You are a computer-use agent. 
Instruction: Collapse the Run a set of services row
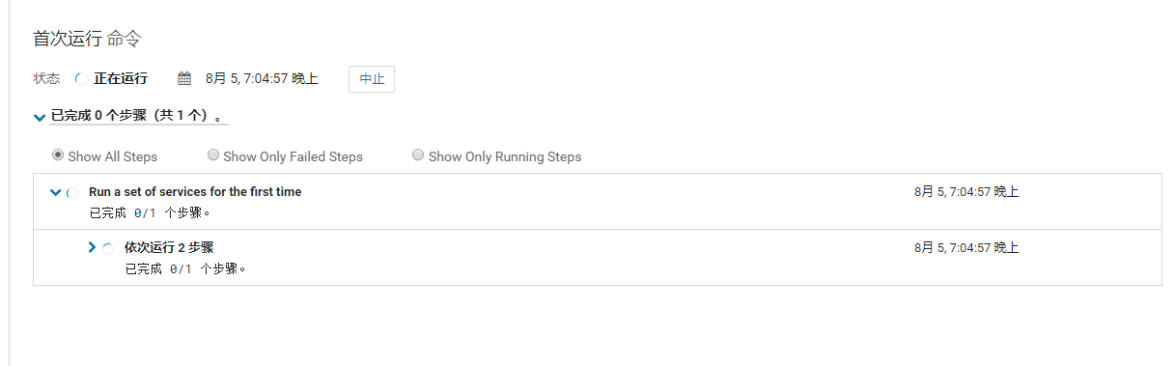click(x=55, y=192)
